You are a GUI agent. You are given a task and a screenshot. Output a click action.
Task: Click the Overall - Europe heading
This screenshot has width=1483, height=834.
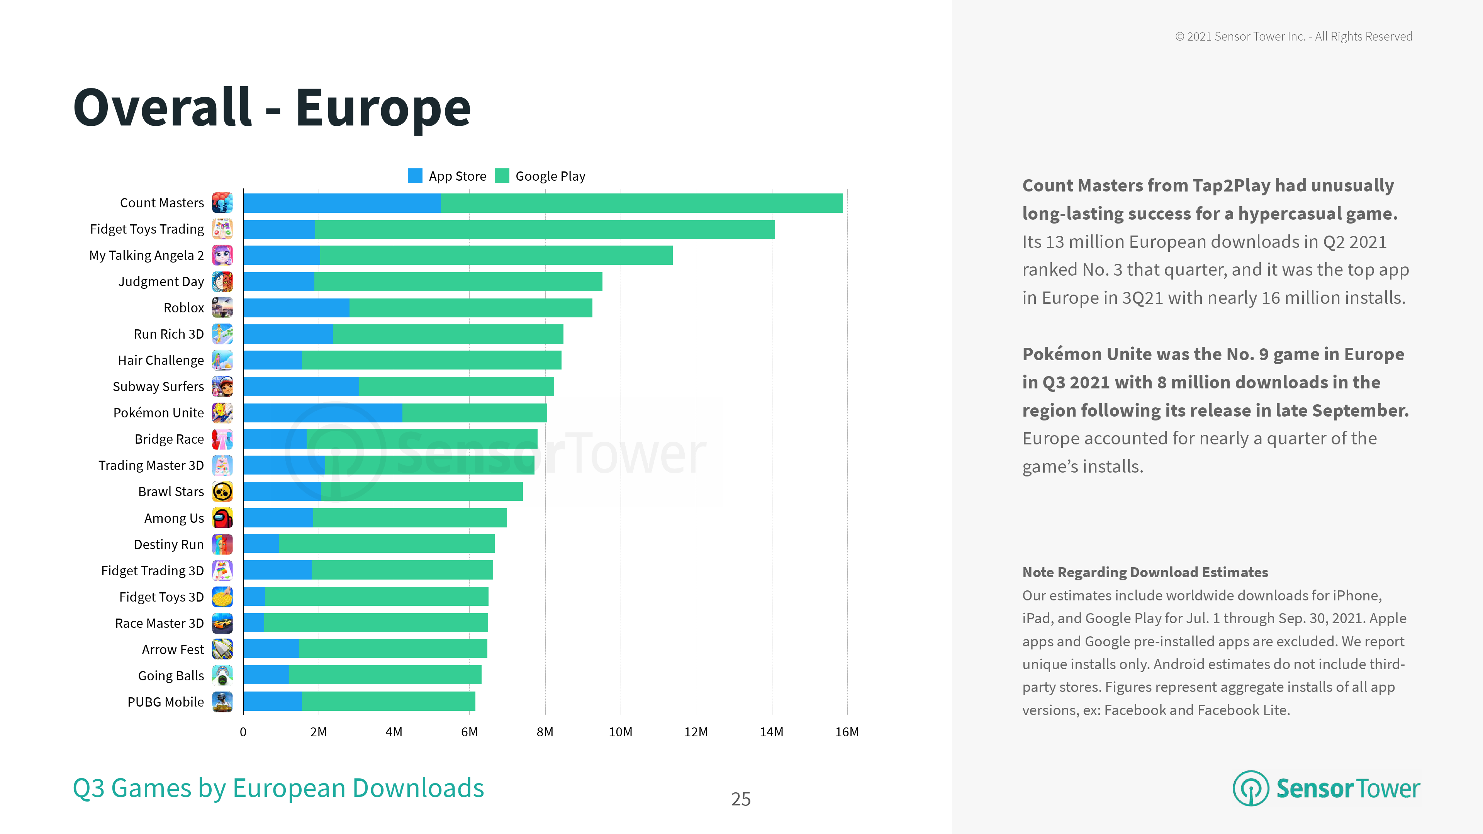point(272,108)
